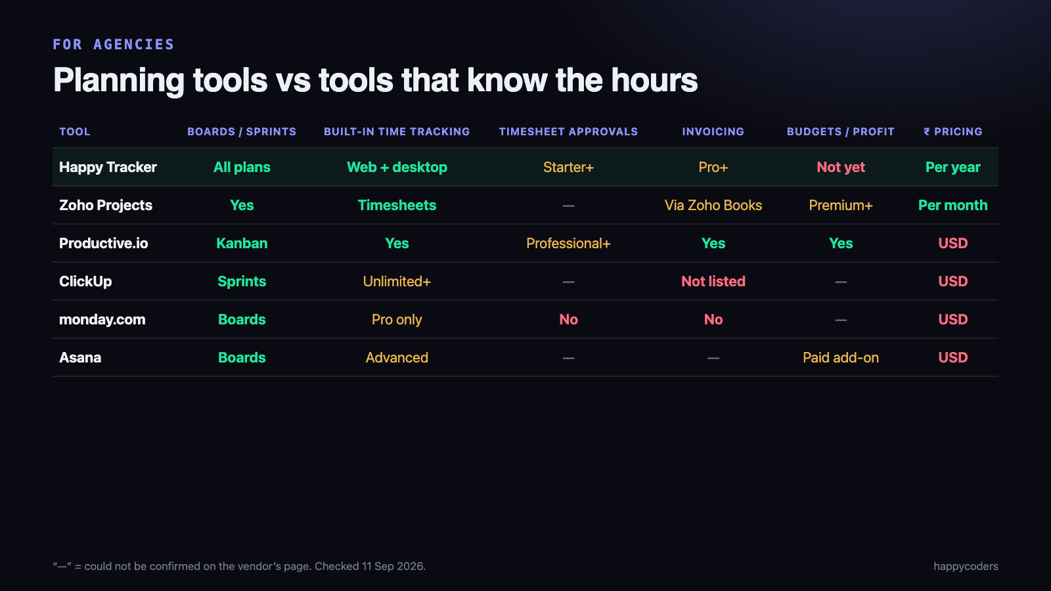Click Productive.io's USD pricing cell
This screenshot has height=591, width=1051.
point(953,244)
